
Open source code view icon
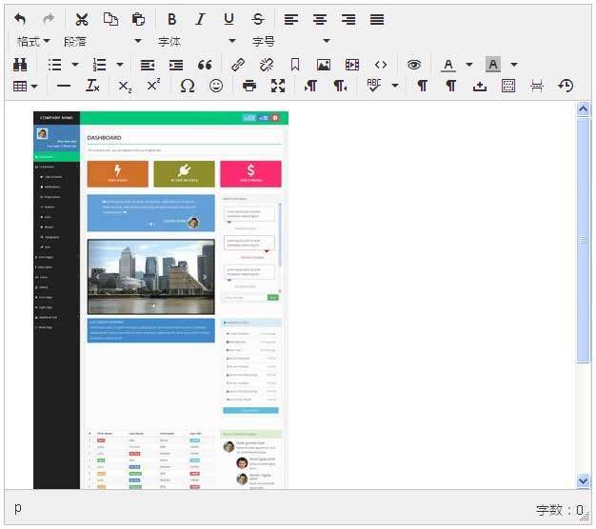[x=381, y=65]
